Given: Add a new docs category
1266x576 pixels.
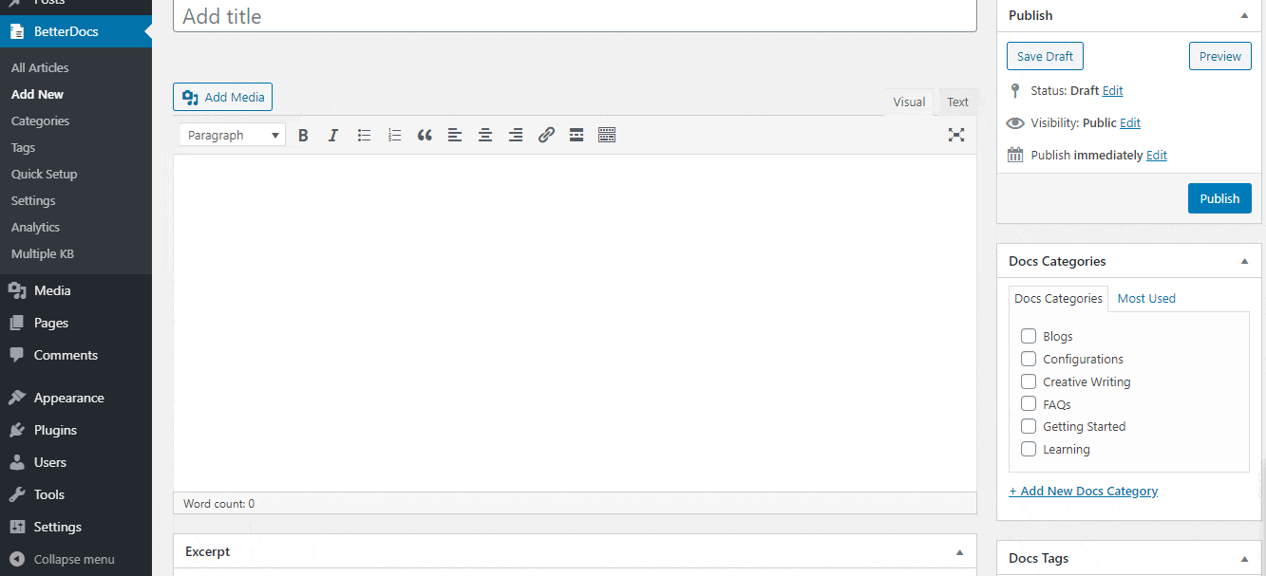Looking at the screenshot, I should pos(1083,491).
